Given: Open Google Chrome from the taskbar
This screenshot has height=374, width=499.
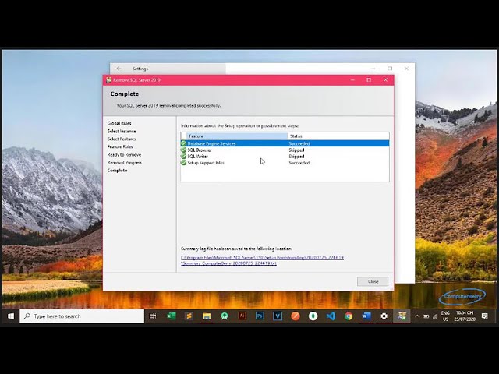Looking at the screenshot, I should [x=349, y=316].
